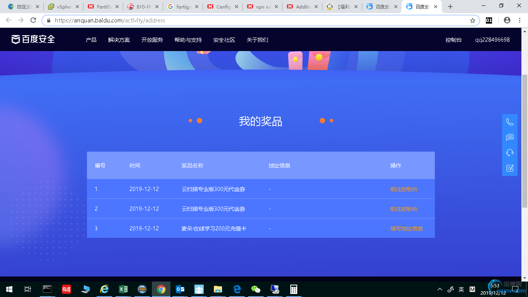Open Internet Explorer from the taskbar

104,289
